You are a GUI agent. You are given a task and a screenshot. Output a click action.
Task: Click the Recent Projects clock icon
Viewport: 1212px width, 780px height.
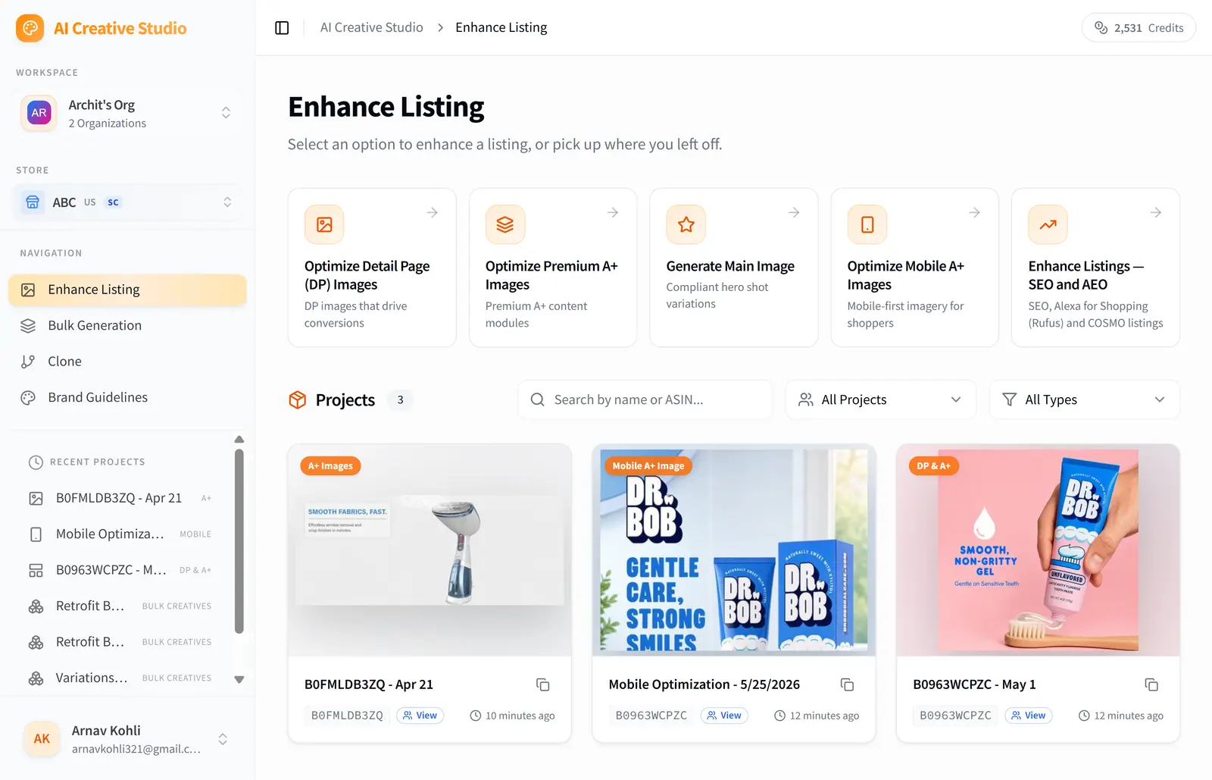coord(36,462)
